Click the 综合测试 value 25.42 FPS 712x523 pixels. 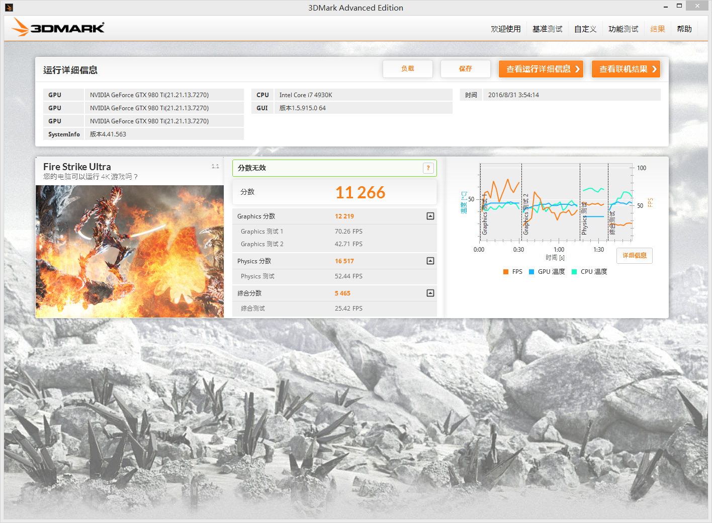click(x=348, y=309)
